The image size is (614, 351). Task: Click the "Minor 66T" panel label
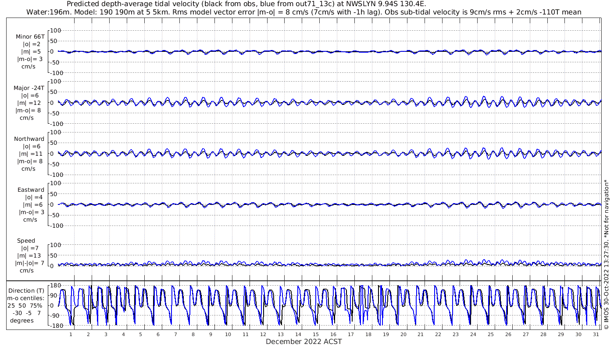(x=30, y=37)
